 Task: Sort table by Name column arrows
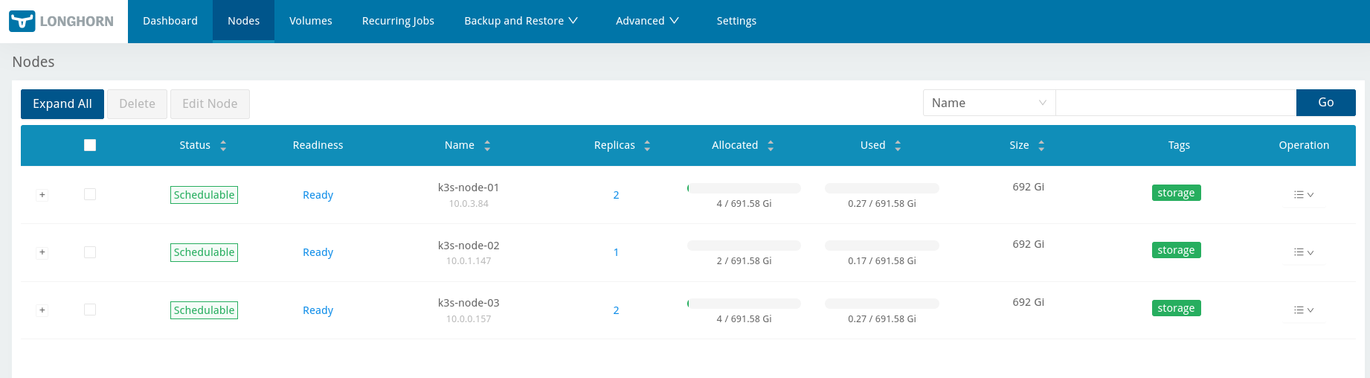(x=487, y=146)
